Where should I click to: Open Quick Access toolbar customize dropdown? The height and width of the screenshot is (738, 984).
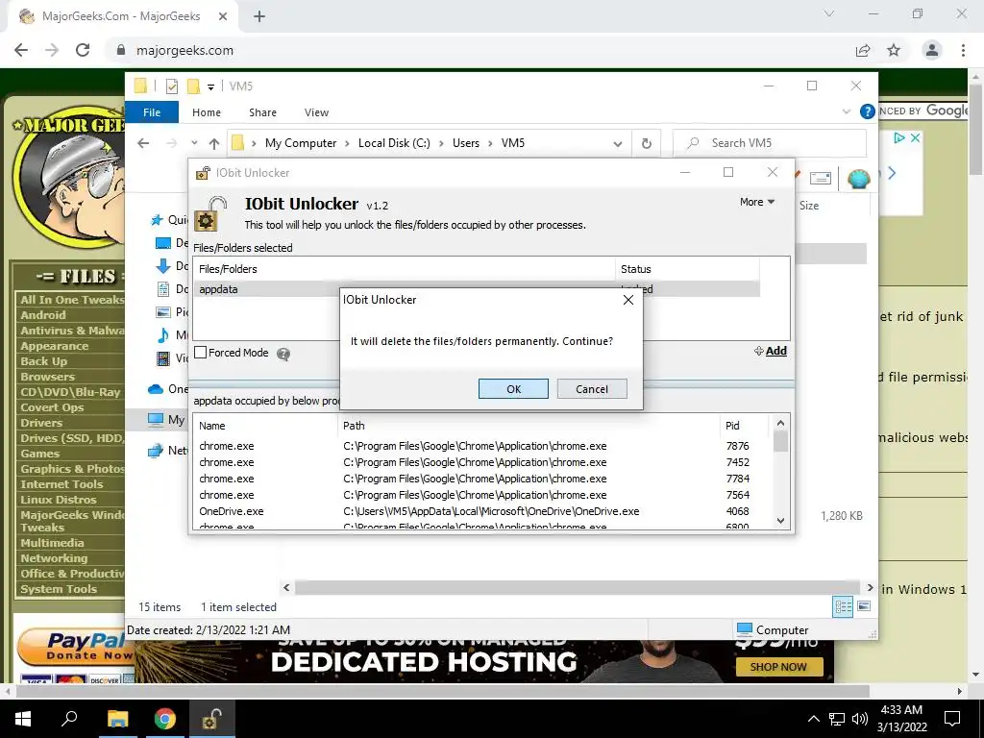[x=210, y=86]
